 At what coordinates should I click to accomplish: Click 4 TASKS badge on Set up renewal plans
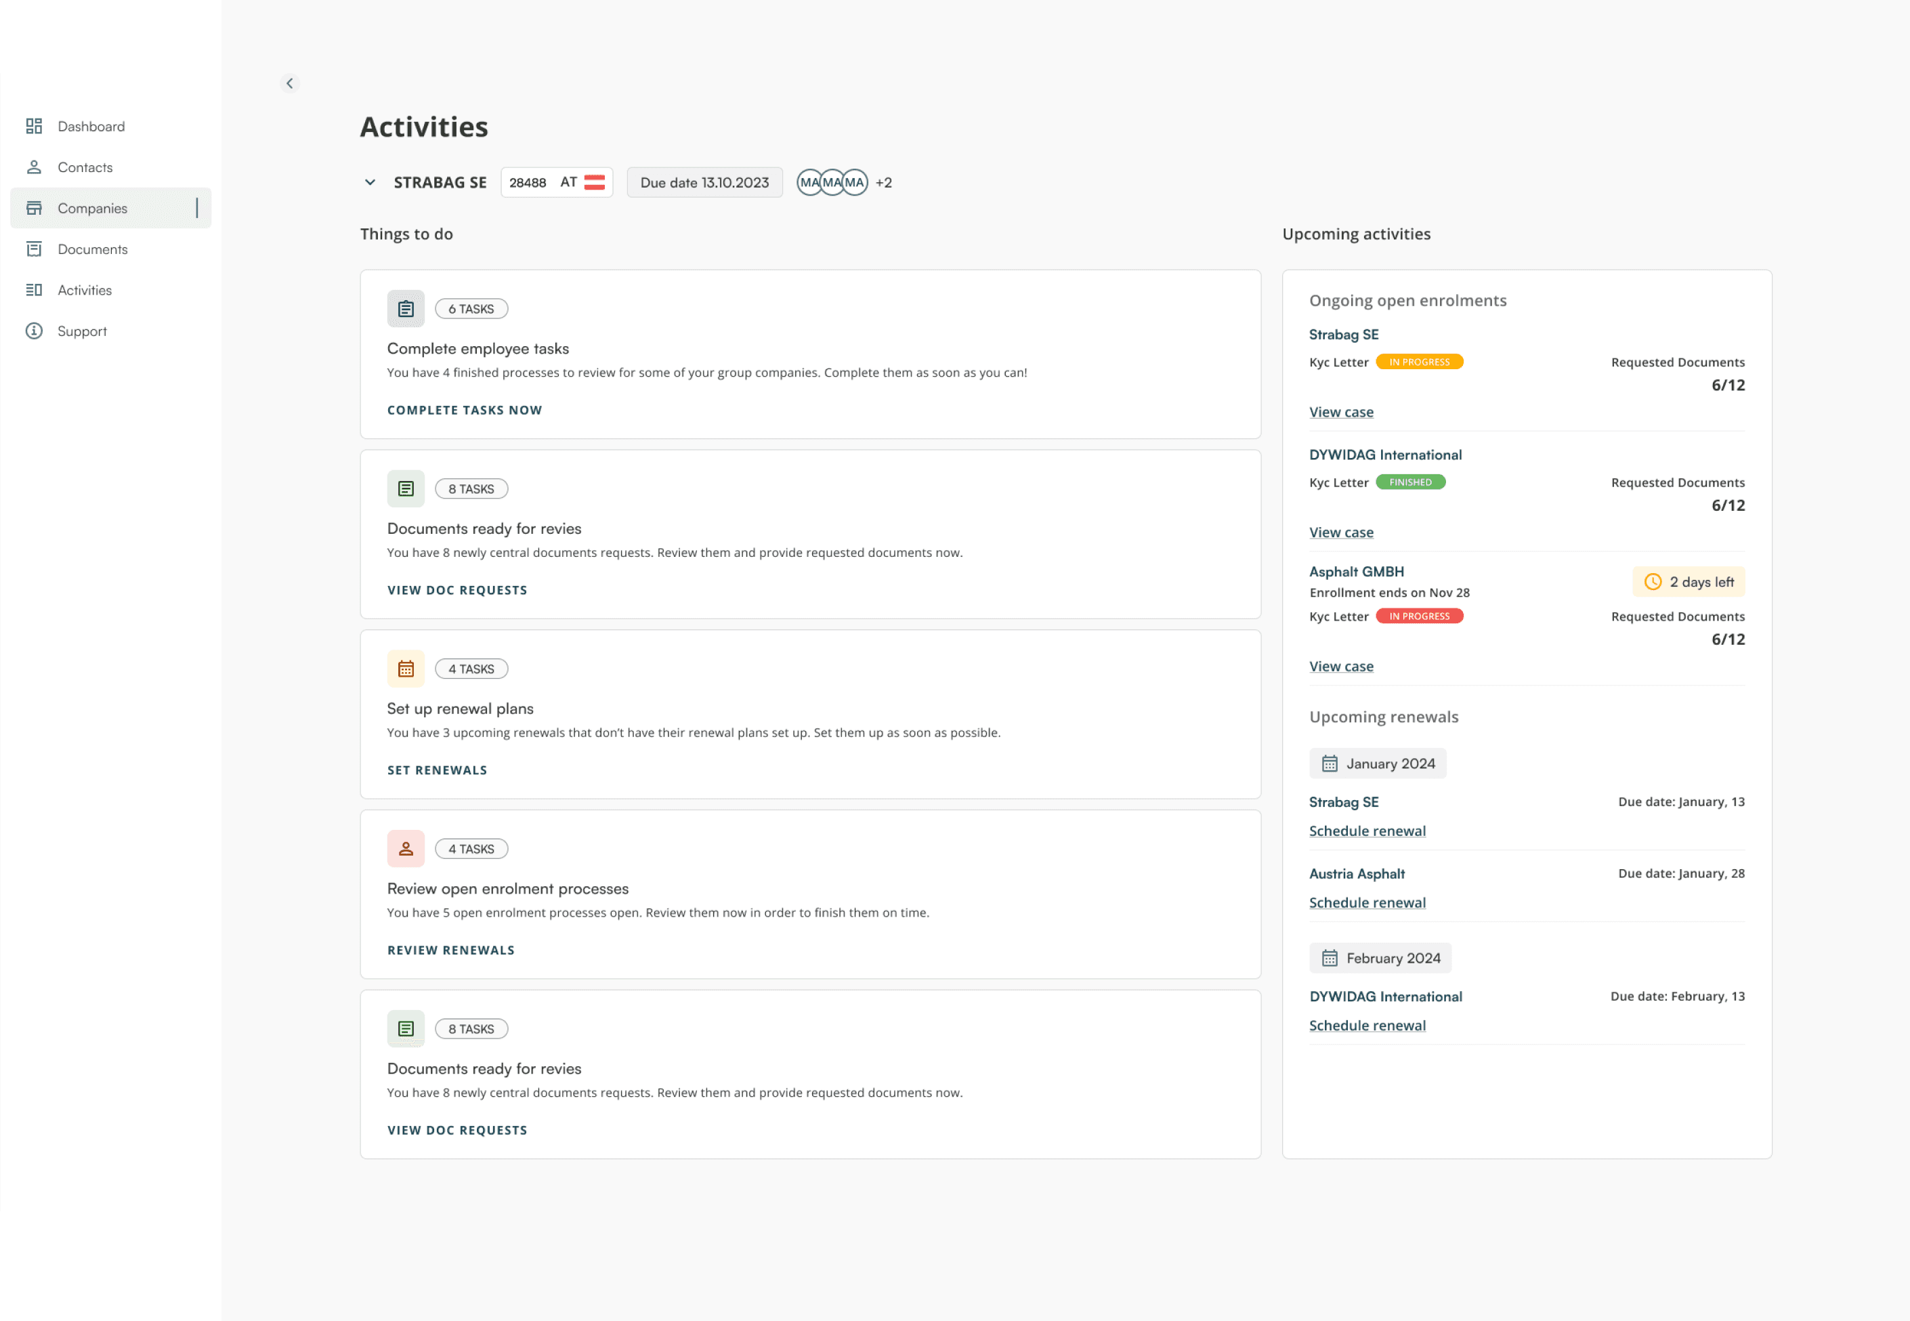click(471, 669)
